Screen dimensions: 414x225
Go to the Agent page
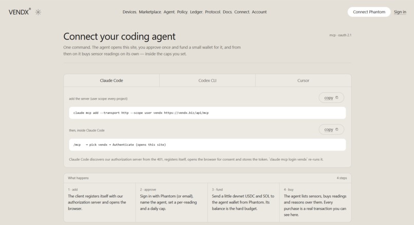(169, 12)
